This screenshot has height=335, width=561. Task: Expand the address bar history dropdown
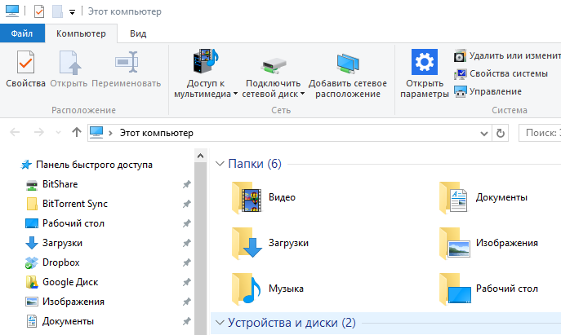pos(484,133)
